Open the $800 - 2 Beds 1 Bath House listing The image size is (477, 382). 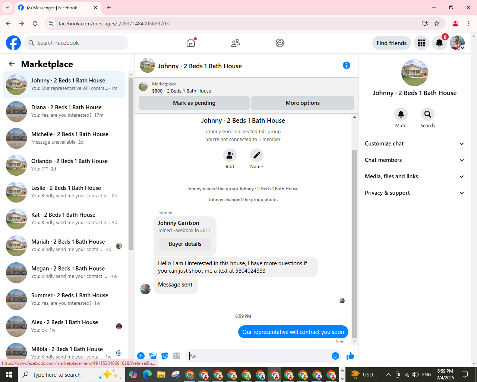[181, 91]
